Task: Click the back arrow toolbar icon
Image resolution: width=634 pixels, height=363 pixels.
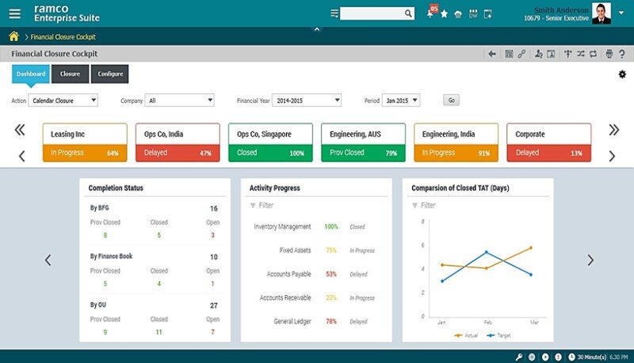Action: 492,54
